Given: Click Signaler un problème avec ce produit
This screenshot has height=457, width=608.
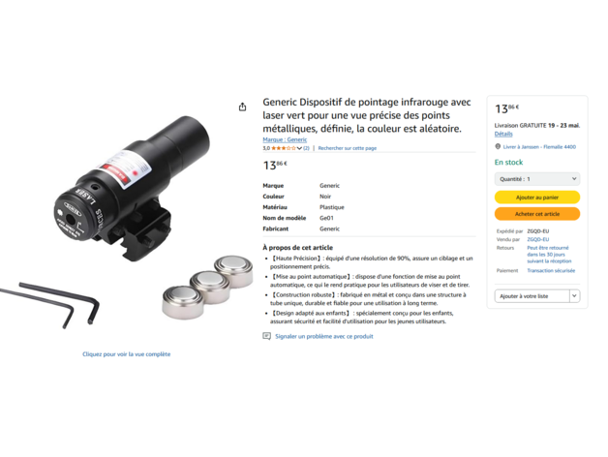Looking at the screenshot, I should point(324,336).
